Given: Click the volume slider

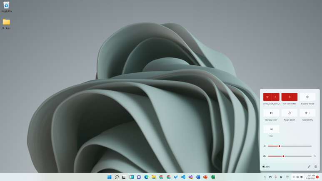Looking at the screenshot, I should 290,156.
